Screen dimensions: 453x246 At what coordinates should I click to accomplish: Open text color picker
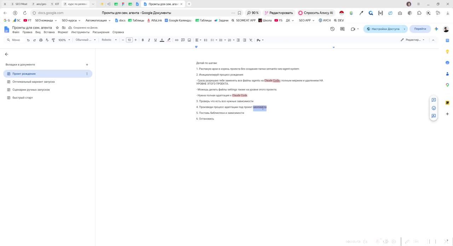162,40
